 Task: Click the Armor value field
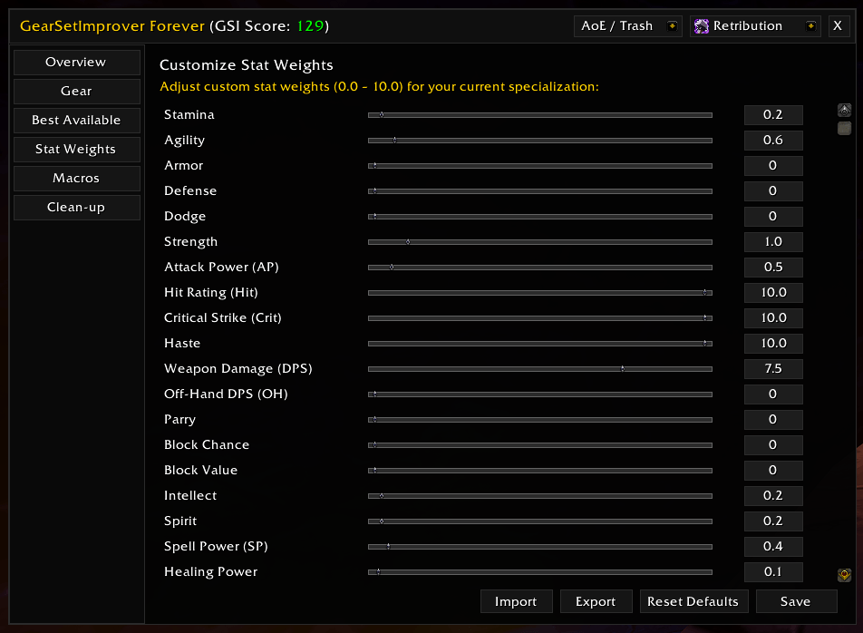coord(773,166)
